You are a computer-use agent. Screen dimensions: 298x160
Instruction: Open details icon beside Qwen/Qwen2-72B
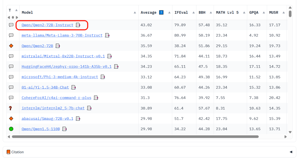click(x=58, y=46)
